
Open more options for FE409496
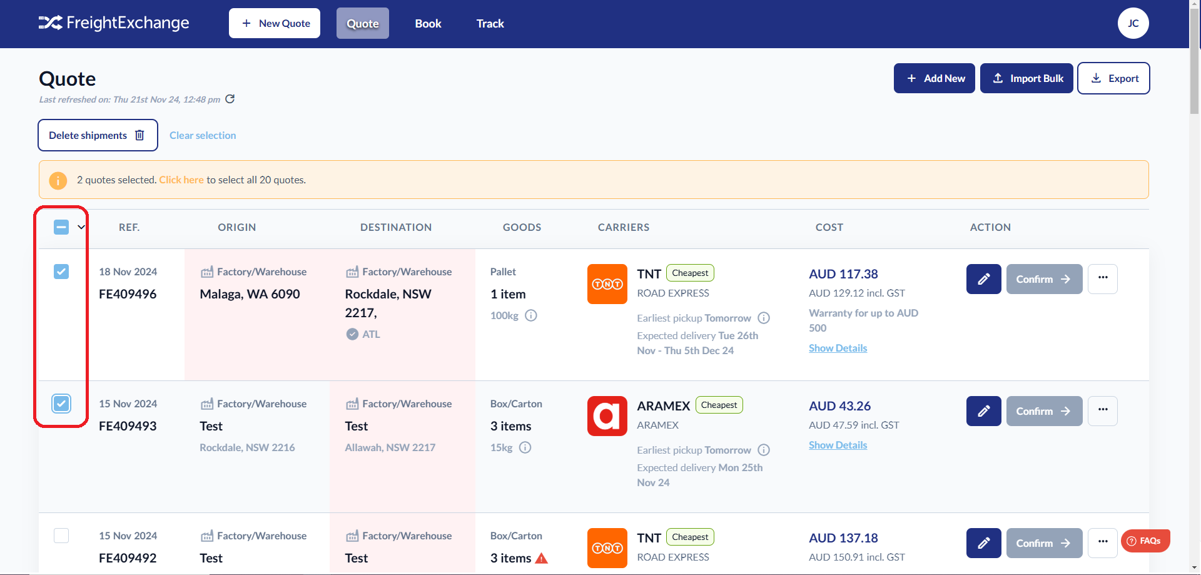(1103, 279)
